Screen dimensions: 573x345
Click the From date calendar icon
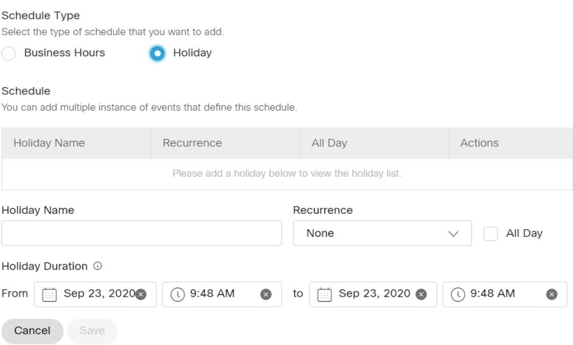coord(49,294)
